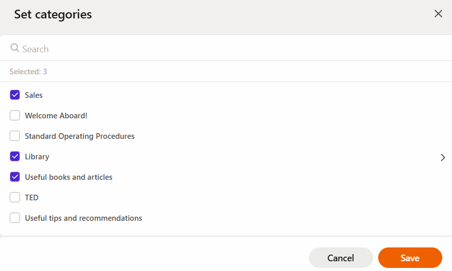Image resolution: width=452 pixels, height=271 pixels.
Task: Open the Library category row
Action: tap(226, 157)
